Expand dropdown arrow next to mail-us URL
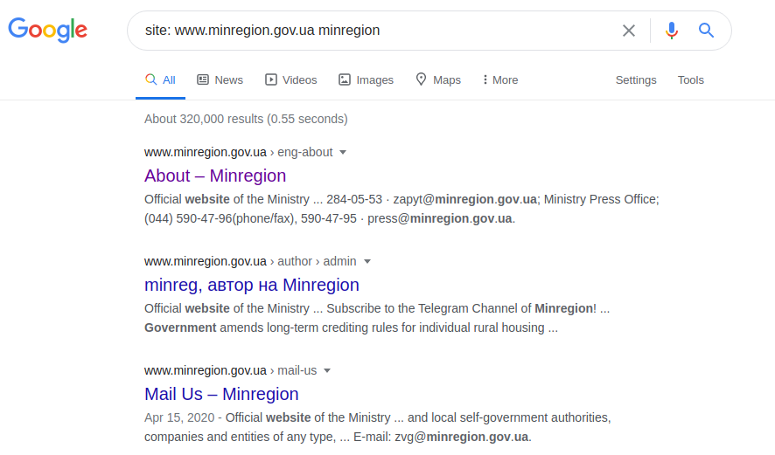775x455 pixels. click(x=327, y=370)
